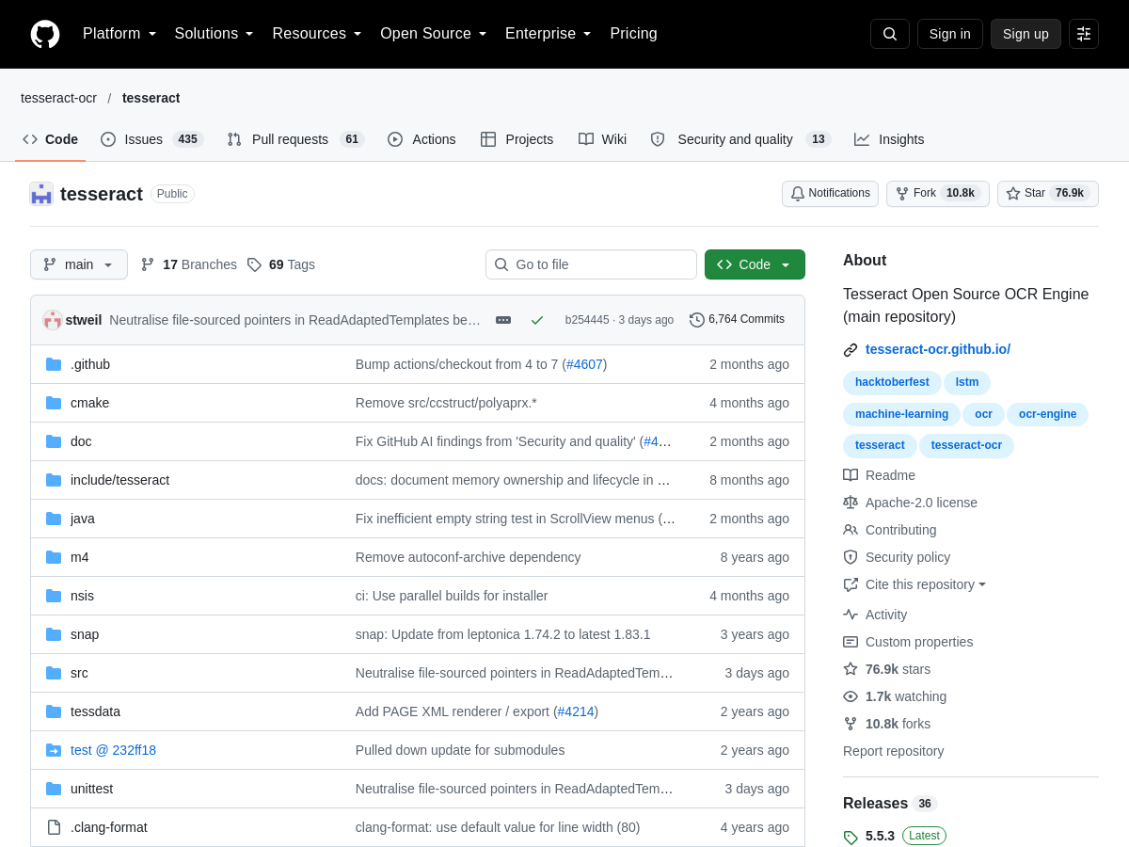
Task: Open the 6,764 Commits history
Action: click(x=737, y=320)
